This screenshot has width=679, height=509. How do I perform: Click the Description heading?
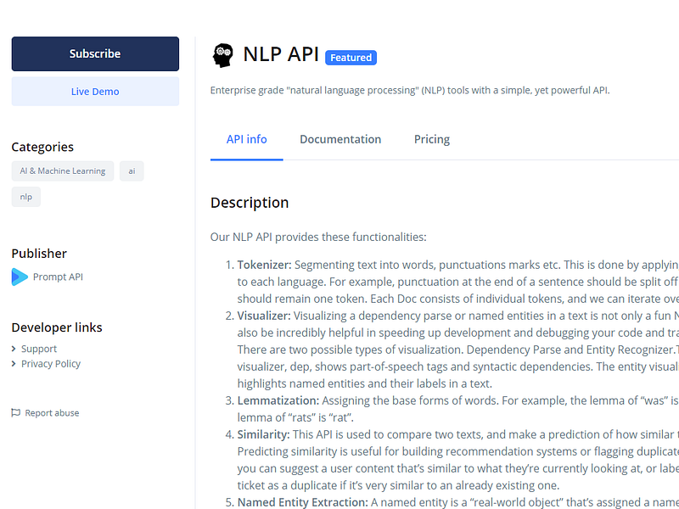click(250, 203)
